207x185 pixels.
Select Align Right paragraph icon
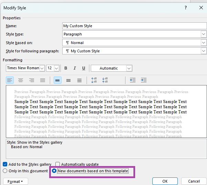click(x=32, y=80)
